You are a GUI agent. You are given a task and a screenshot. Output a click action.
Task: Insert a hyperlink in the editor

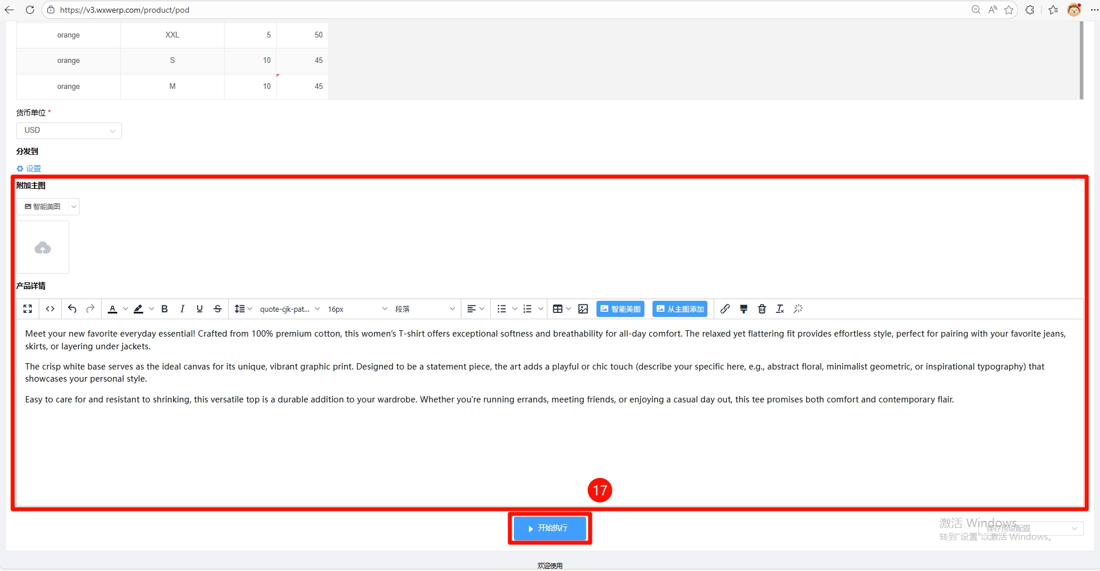click(x=725, y=309)
